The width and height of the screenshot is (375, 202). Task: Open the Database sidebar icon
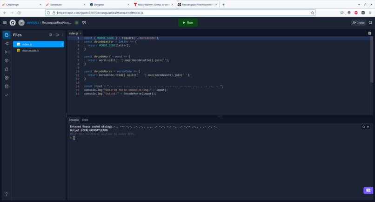pyautogui.click(x=7, y=87)
